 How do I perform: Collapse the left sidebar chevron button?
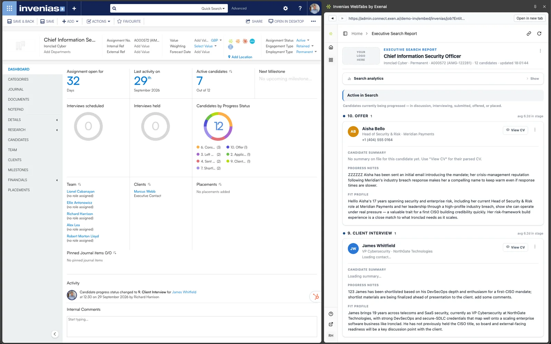[x=55, y=334]
